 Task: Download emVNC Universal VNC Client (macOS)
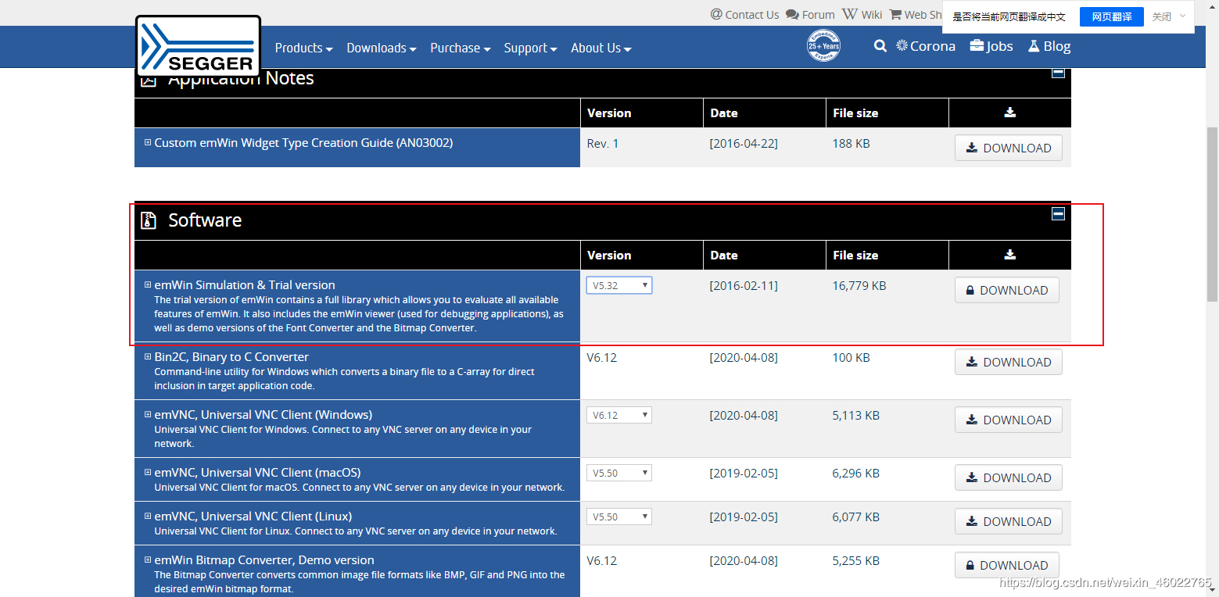coord(1008,477)
